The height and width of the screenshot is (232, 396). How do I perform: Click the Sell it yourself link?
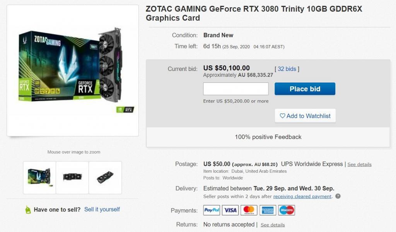pyautogui.click(x=102, y=209)
